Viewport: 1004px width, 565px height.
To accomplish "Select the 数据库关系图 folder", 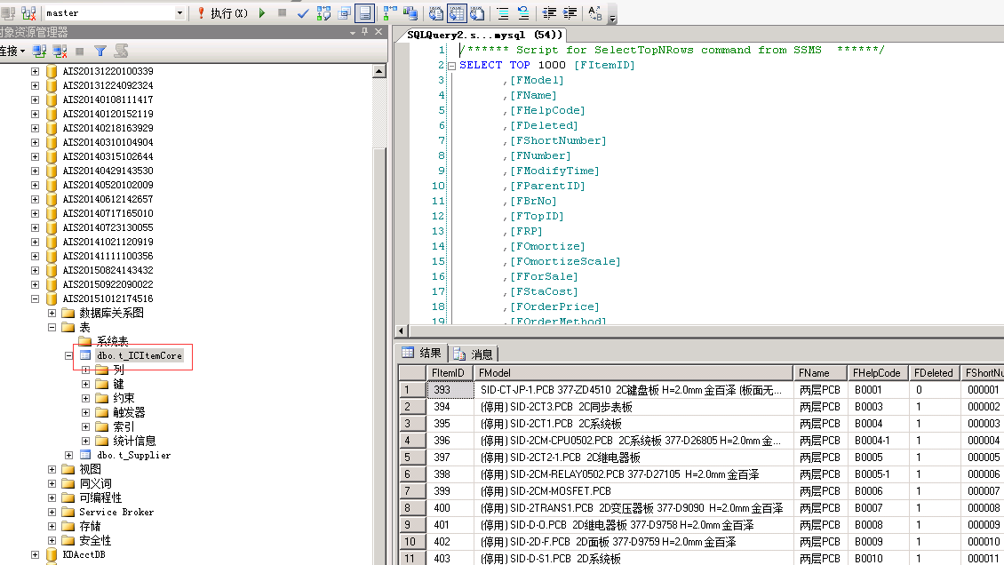I will tap(111, 313).
